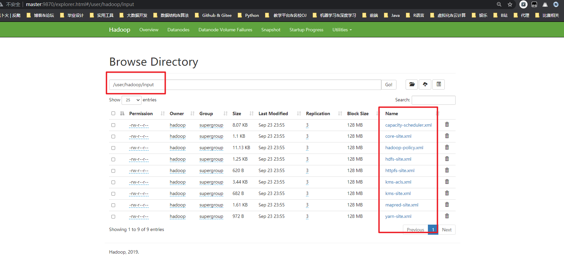Open Datanode Volume Failures page
564x262 pixels.
pos(225,30)
